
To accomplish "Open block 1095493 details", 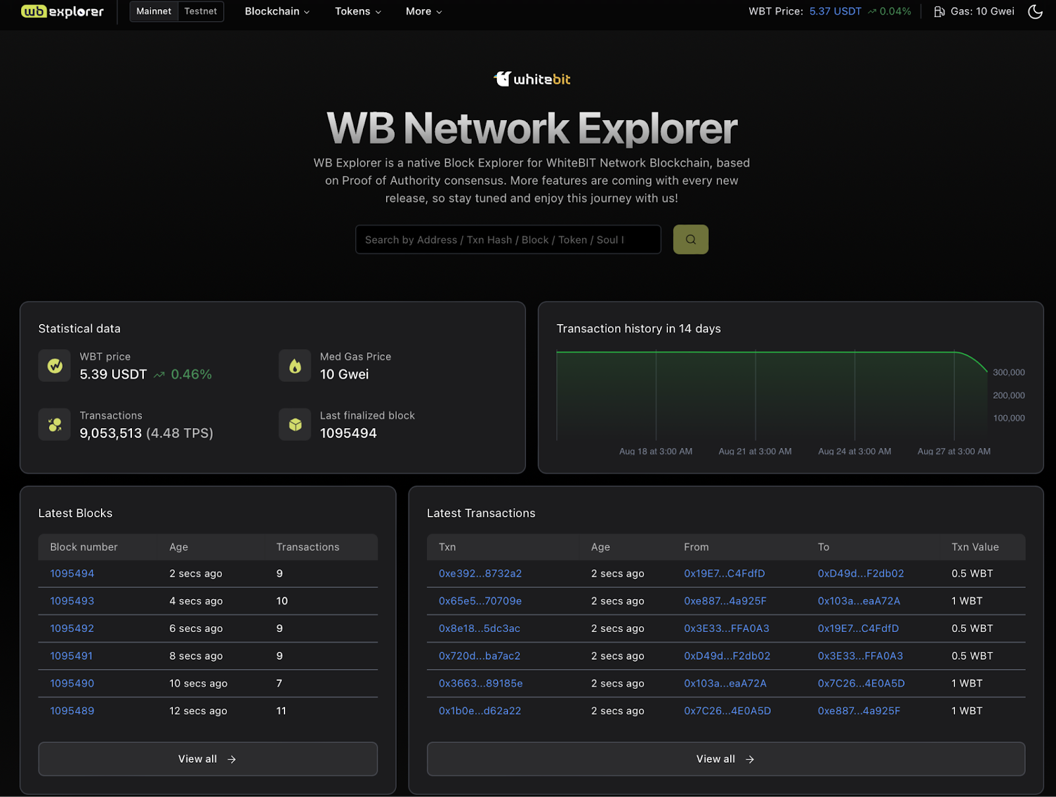I will coord(72,601).
